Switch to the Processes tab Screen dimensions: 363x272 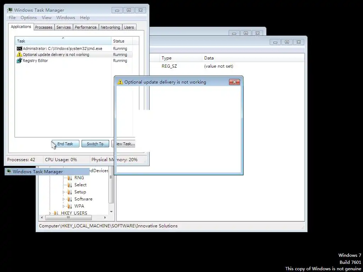coord(44,27)
